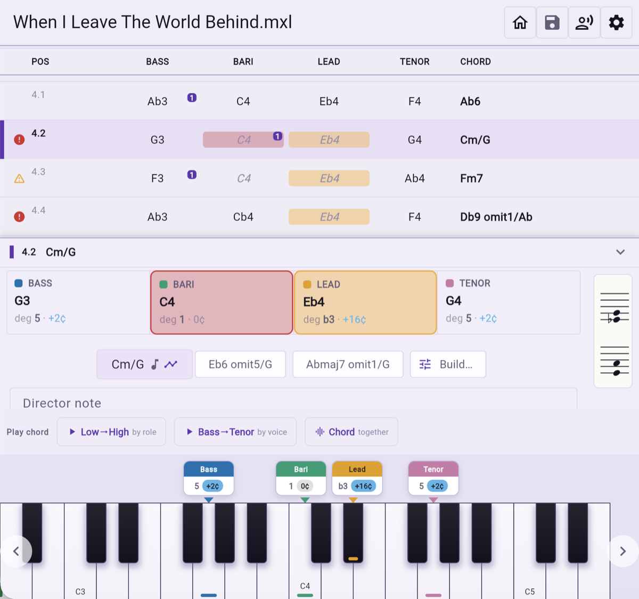Save the file with the disk icon
This screenshot has width=639, height=599.
(x=552, y=22)
